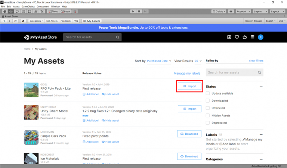Select the Rect tool
This screenshot has width=287, height=168.
point(30,11)
